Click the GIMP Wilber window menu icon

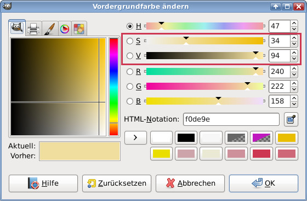[7, 6]
